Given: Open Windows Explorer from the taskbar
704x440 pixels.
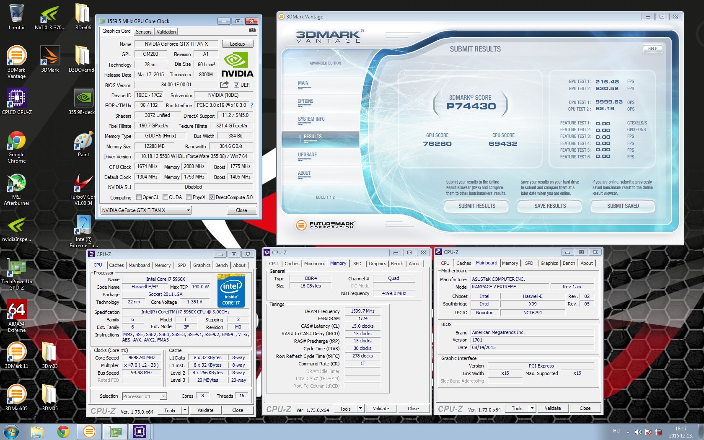Looking at the screenshot, I should (x=37, y=431).
